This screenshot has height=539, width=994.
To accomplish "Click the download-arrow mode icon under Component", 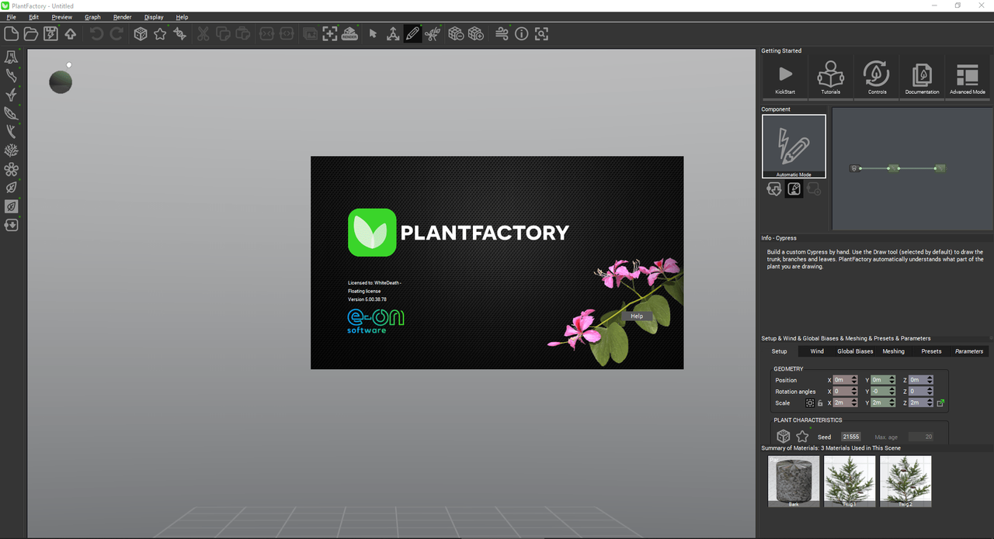I will [x=773, y=188].
